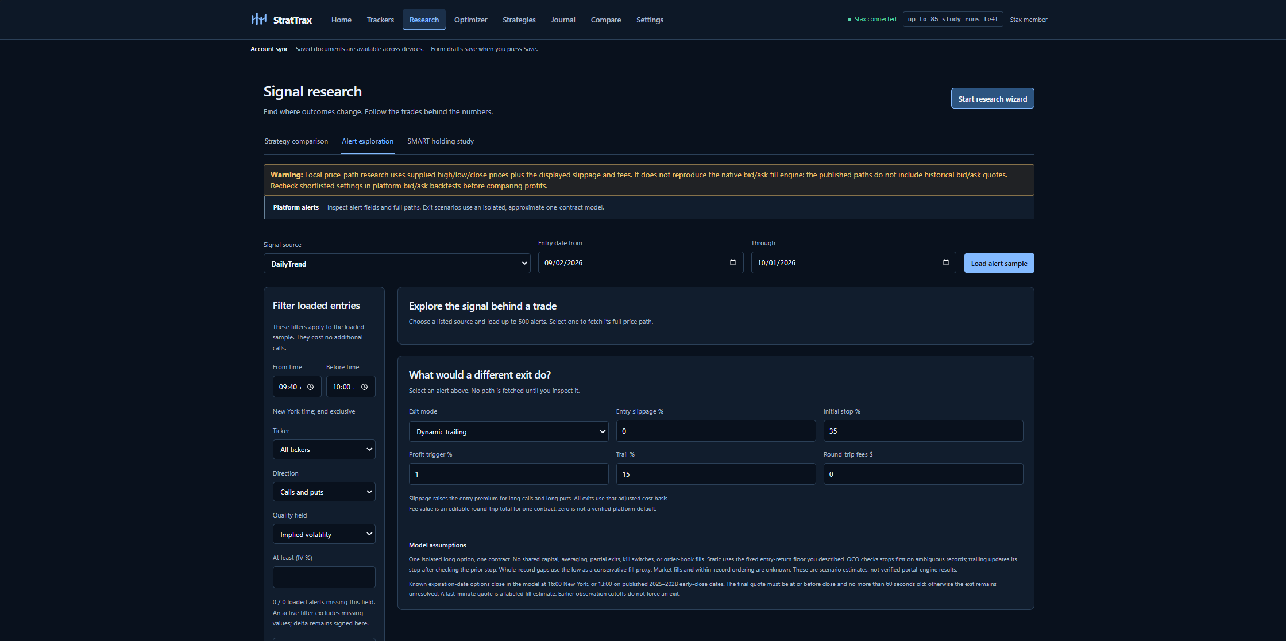1286x641 pixels.
Task: Open calendar picker for Entry date from
Action: click(x=732, y=262)
